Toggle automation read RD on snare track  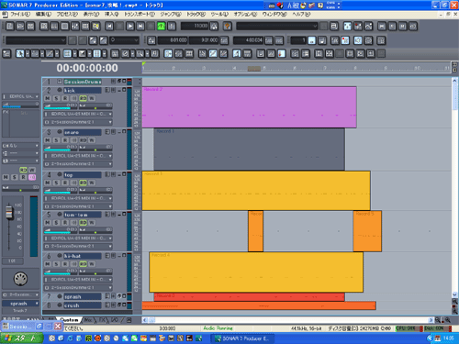click(x=83, y=140)
